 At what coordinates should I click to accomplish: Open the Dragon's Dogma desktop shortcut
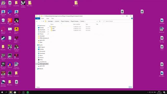tap(16, 39)
